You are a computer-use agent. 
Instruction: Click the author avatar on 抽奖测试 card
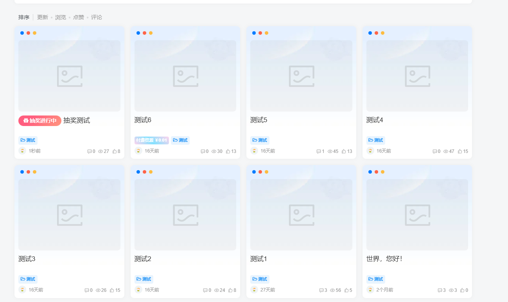22,151
